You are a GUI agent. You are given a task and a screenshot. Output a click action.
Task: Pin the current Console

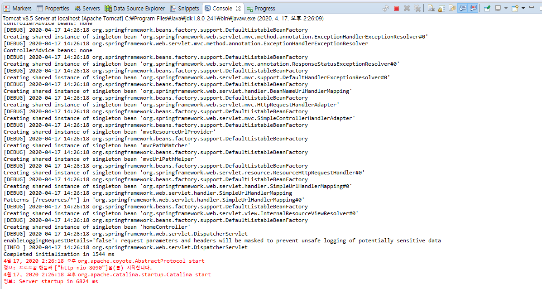487,8
